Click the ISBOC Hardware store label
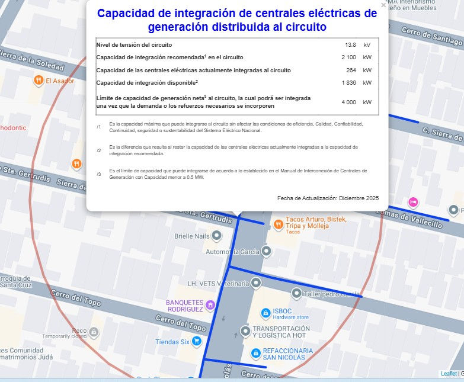This screenshot has height=382, width=464. 290,314
